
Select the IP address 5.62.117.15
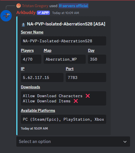coord(36,78)
